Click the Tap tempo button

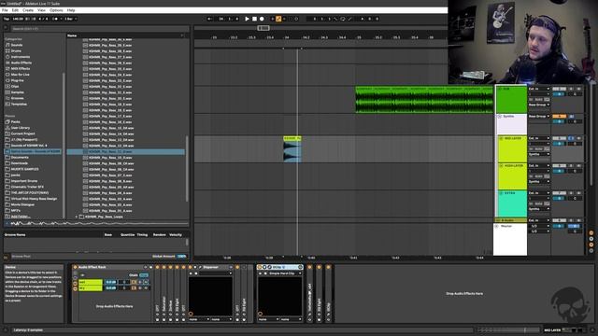click(x=7, y=19)
